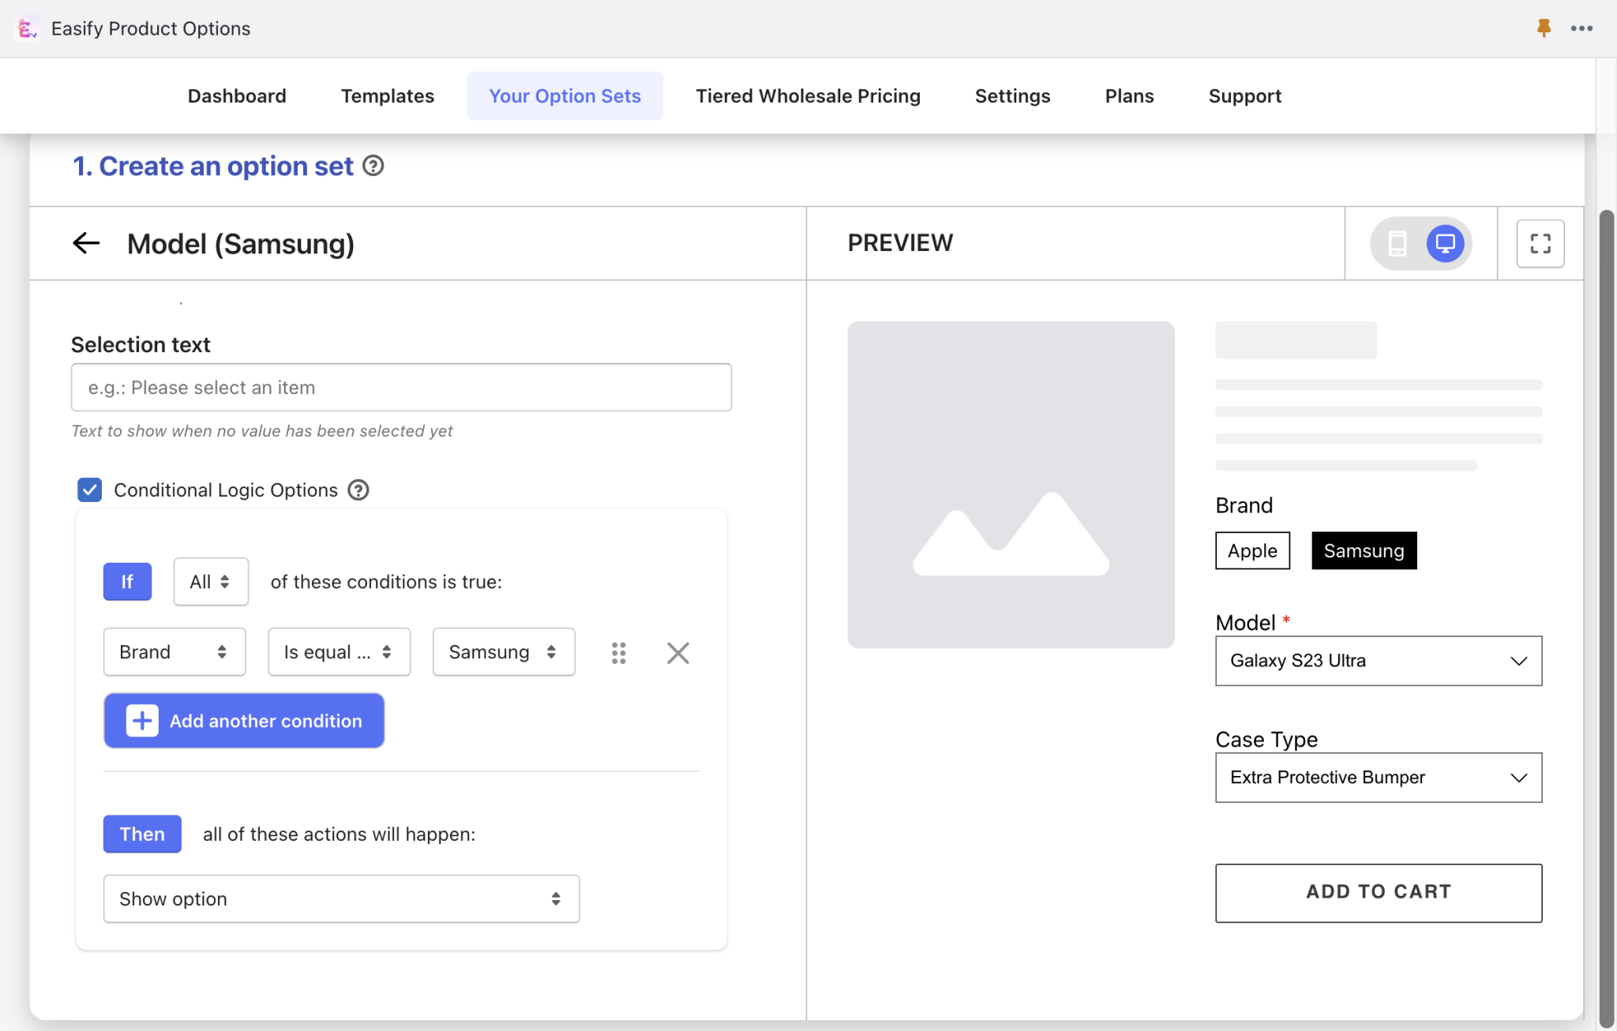This screenshot has width=1617, height=1031.
Task: Open the Tiered Wholesale Pricing tab
Action: (x=808, y=96)
